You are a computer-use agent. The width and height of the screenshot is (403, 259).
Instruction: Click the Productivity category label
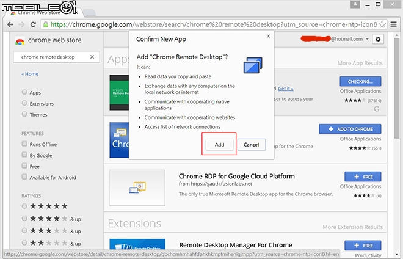(368, 255)
